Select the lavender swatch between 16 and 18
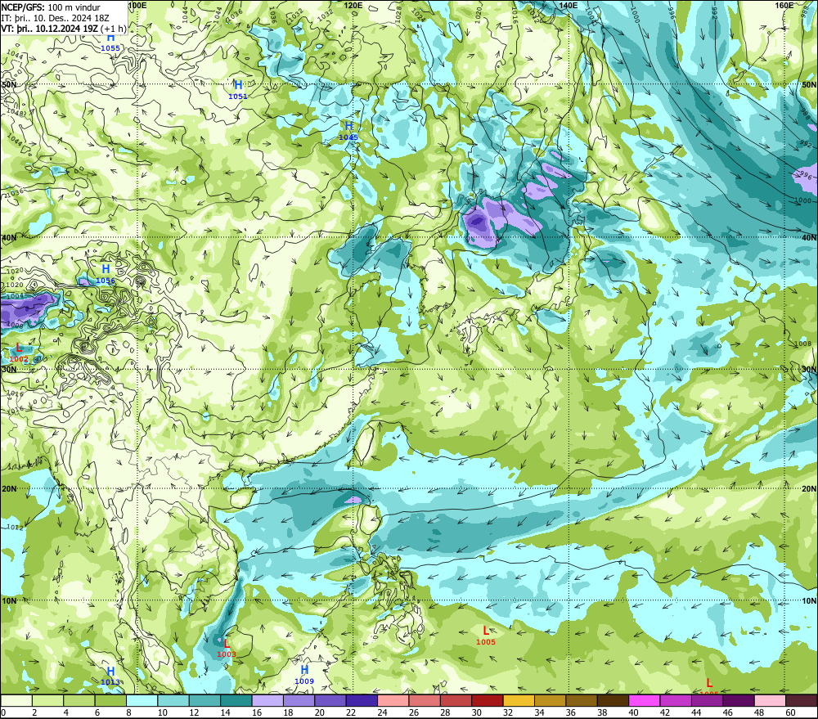This screenshot has height=719, width=818. tap(267, 701)
